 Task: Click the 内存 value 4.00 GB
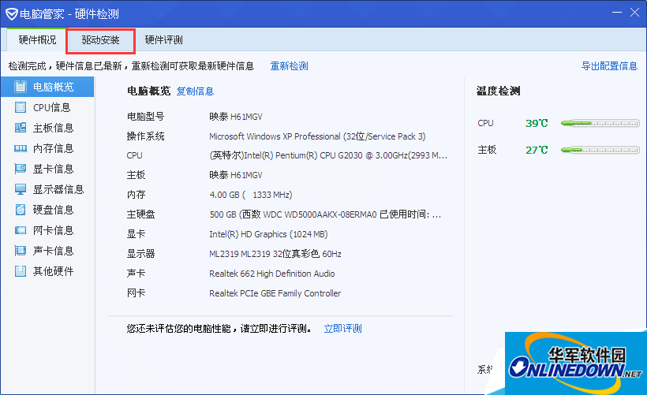[x=251, y=195]
